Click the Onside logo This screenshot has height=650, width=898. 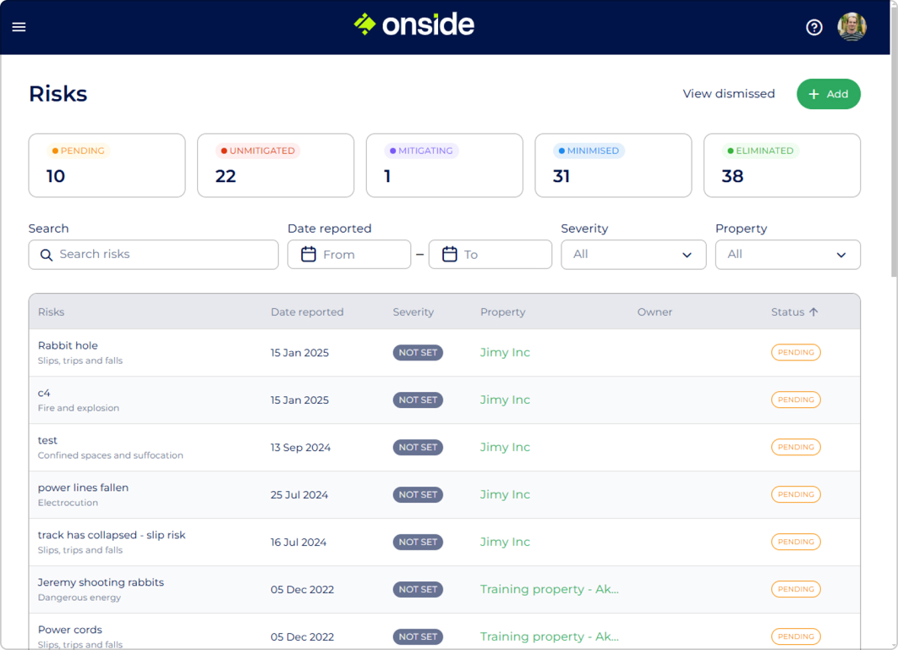tap(413, 25)
